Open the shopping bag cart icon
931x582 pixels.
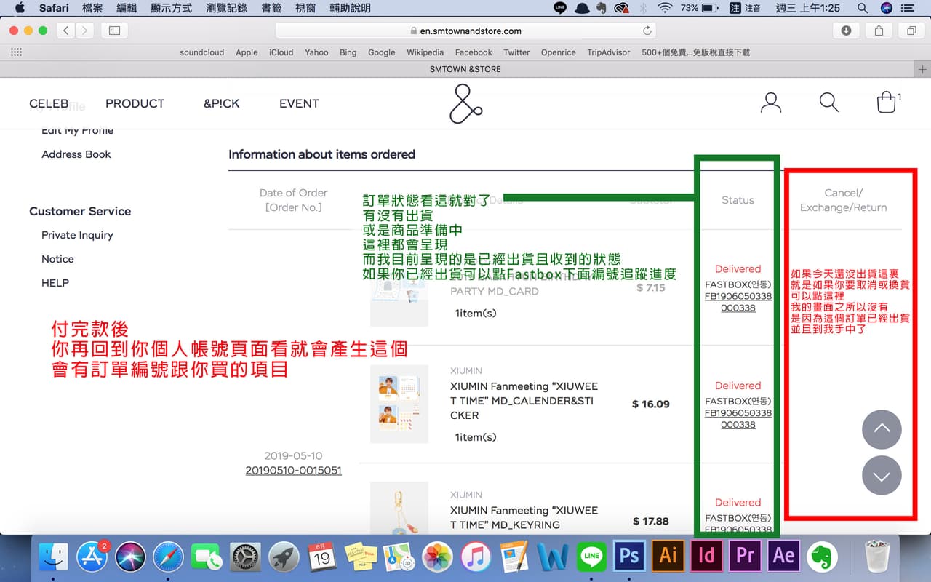[x=887, y=103]
